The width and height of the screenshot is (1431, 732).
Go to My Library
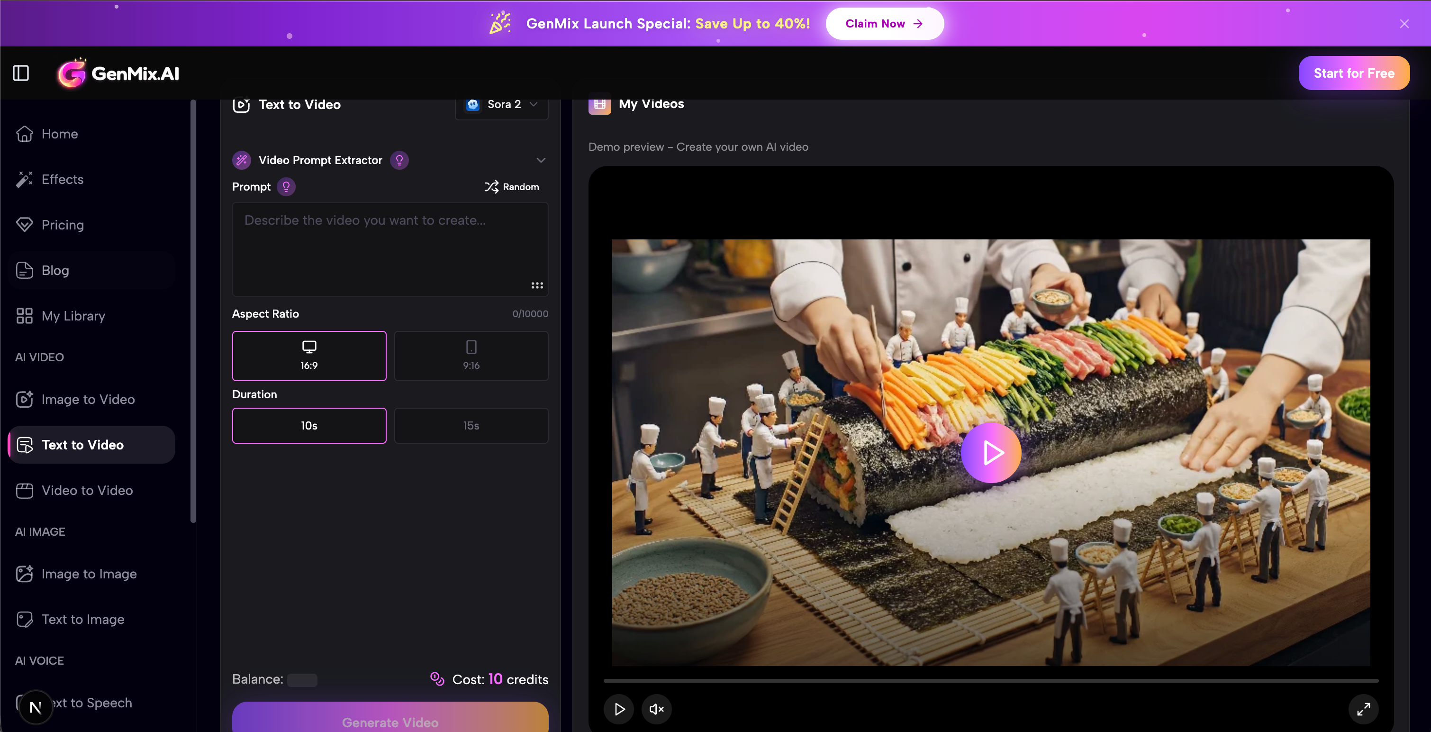pyautogui.click(x=73, y=316)
